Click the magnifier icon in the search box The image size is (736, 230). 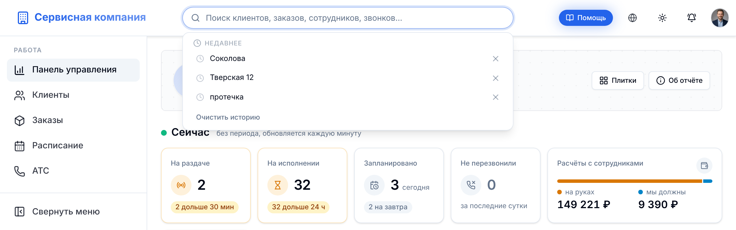coord(195,18)
